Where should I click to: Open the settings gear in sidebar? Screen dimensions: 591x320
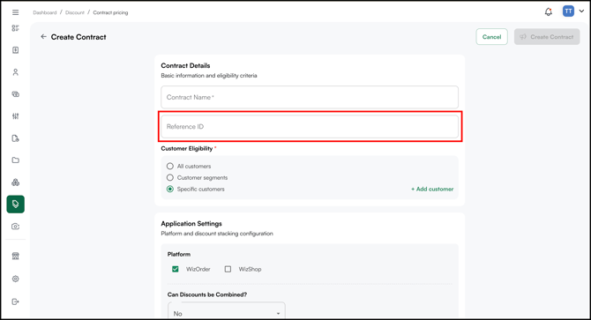coord(16,279)
